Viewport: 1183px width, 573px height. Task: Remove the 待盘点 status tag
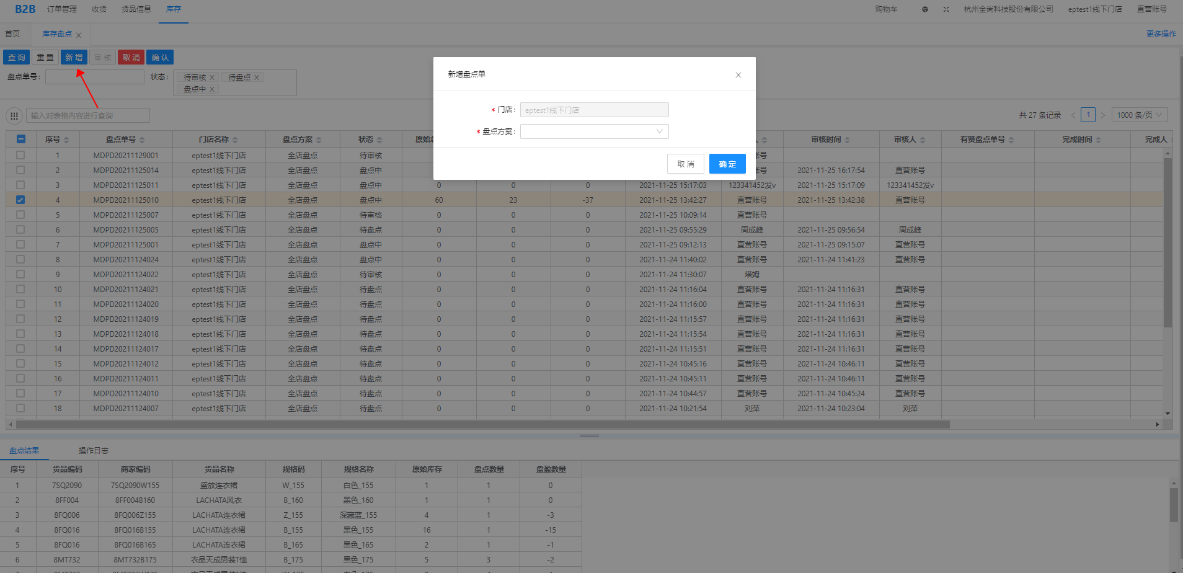pyautogui.click(x=257, y=78)
